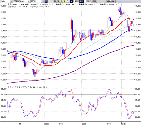Click the スロー・ストキャスティクス indicator label
Screen dimensions: 141x125
pos(27,87)
